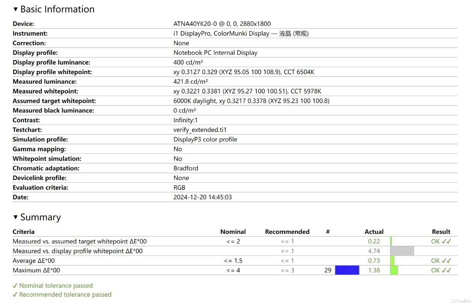Click the Recommended column header

coord(287,232)
